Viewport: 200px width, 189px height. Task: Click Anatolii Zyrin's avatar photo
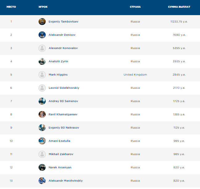(42, 61)
